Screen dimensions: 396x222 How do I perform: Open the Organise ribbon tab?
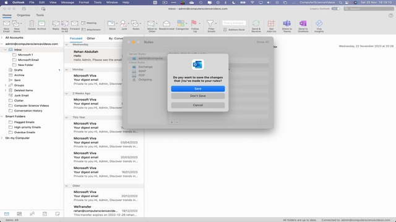(24, 15)
